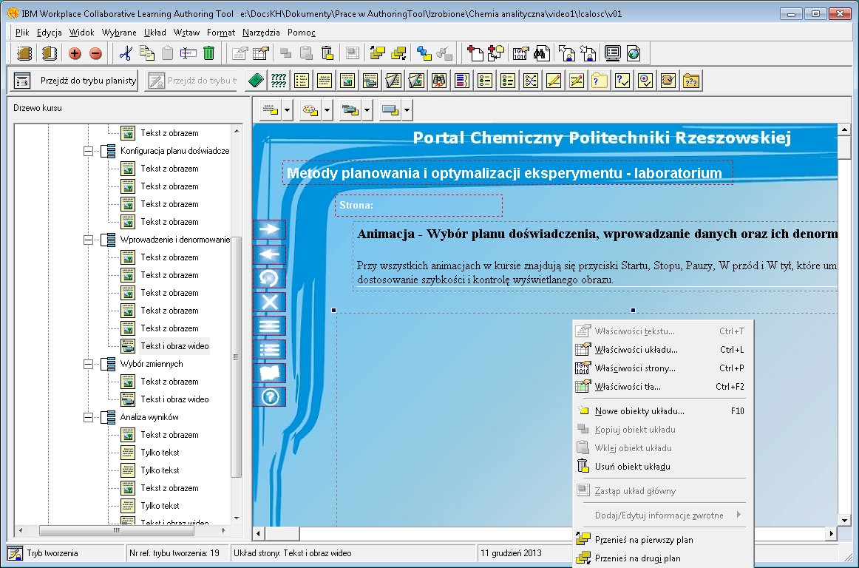Collapse the Analiza wyników node

coord(88,417)
